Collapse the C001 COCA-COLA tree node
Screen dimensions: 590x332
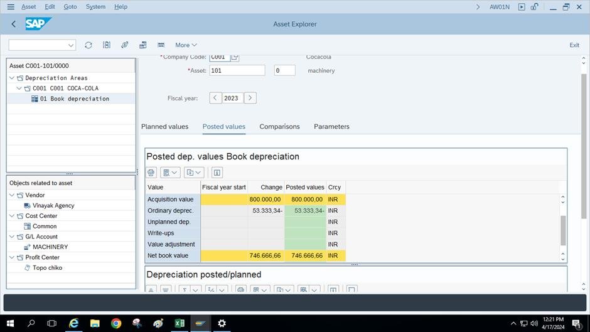19,88
